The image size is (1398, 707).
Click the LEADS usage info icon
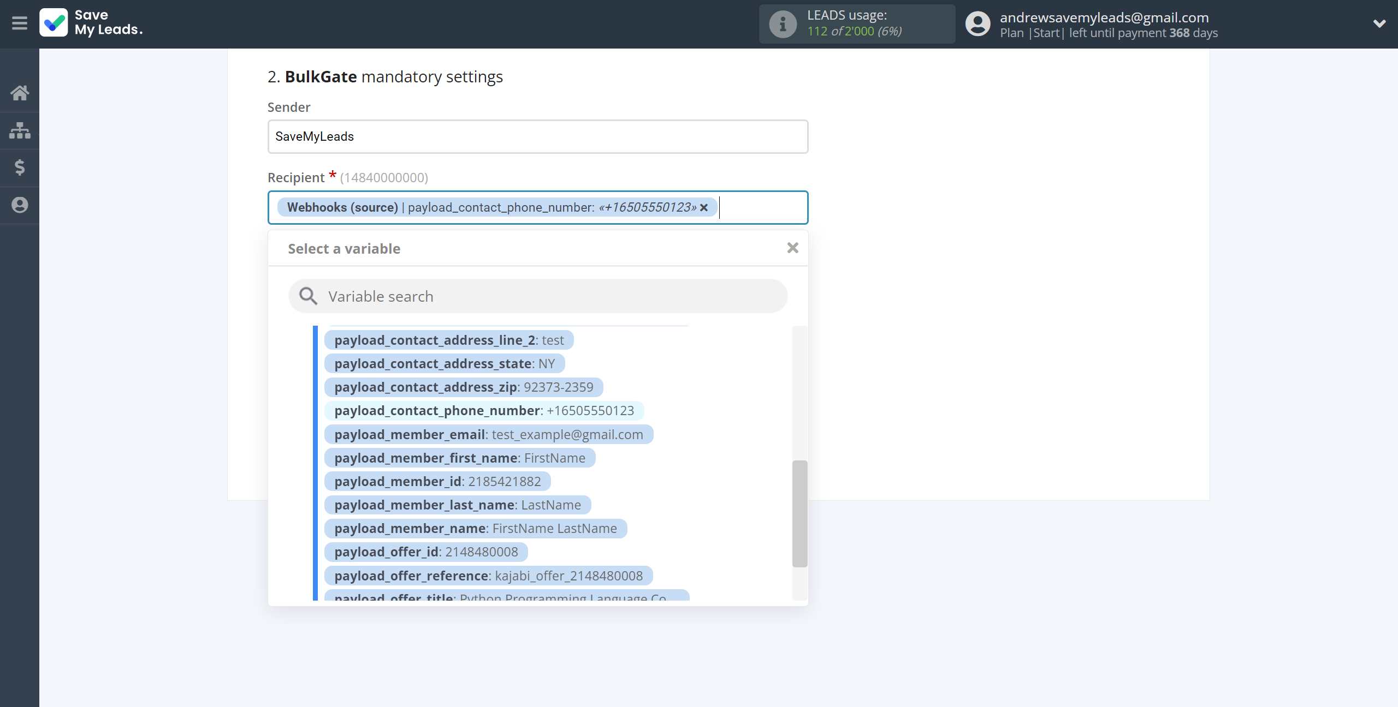coord(783,24)
